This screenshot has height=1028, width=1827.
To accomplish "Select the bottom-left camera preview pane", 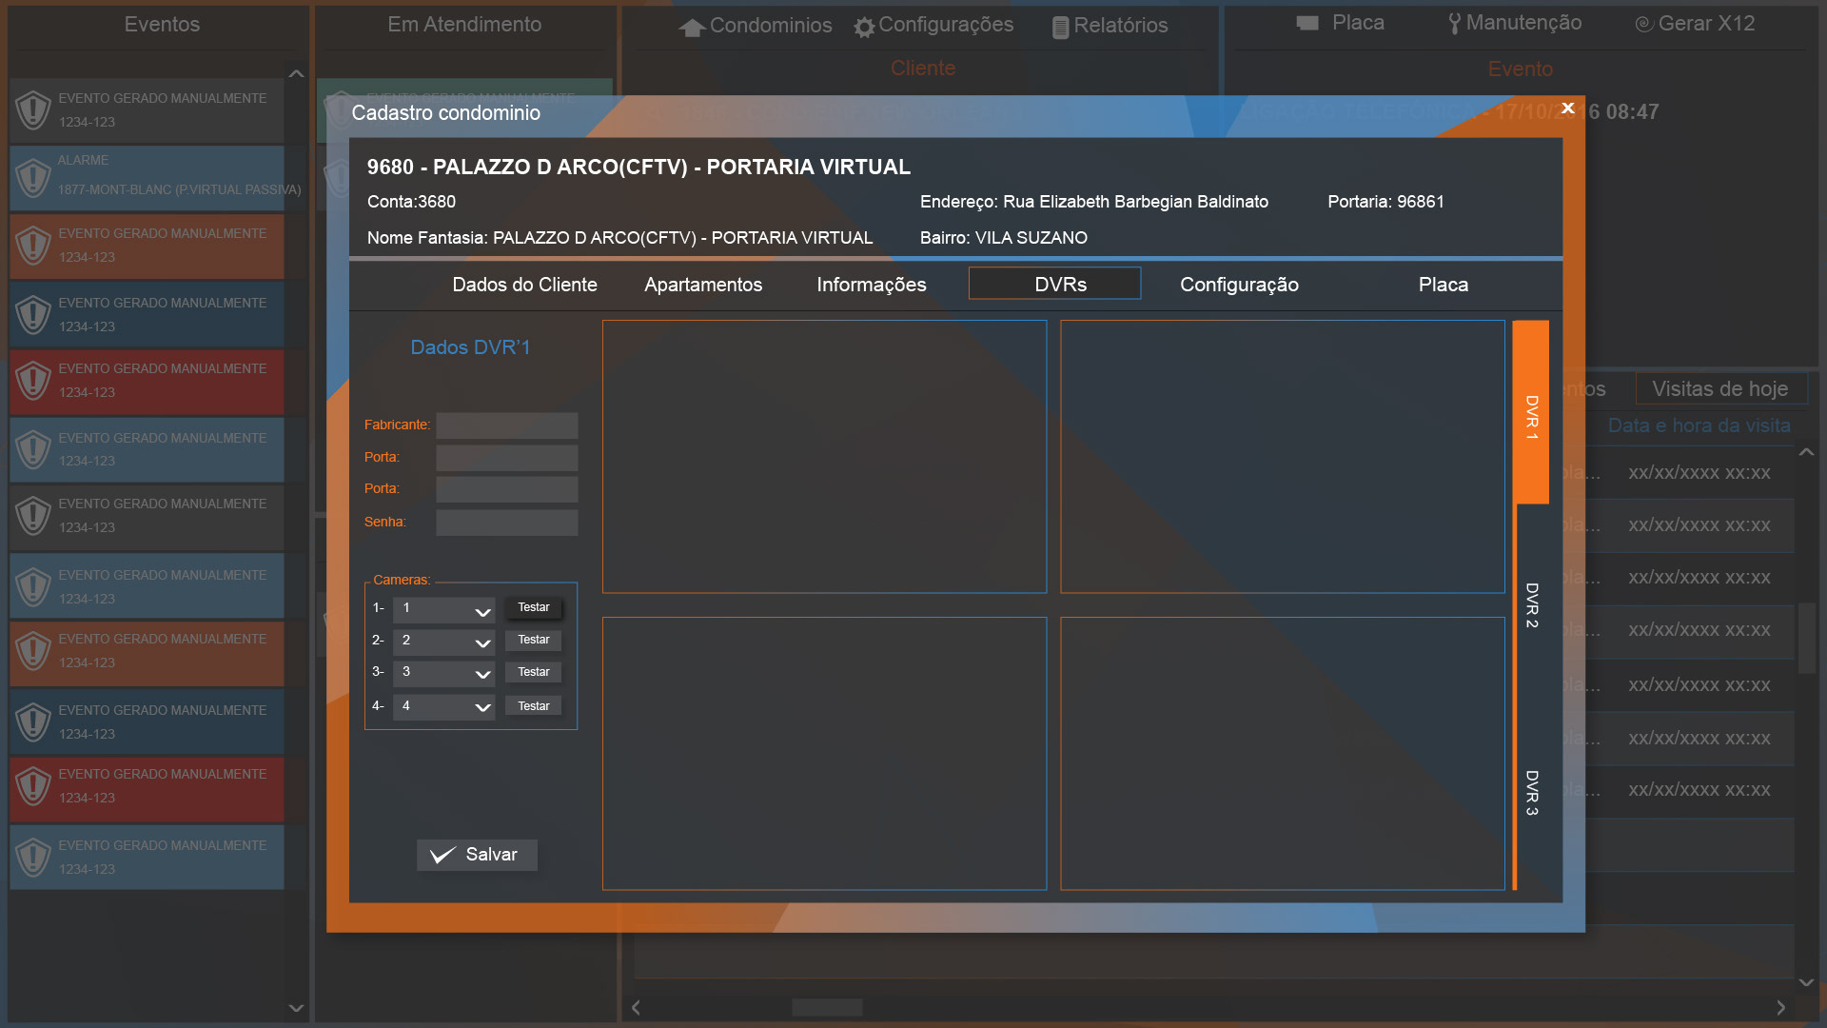I will [x=824, y=754].
